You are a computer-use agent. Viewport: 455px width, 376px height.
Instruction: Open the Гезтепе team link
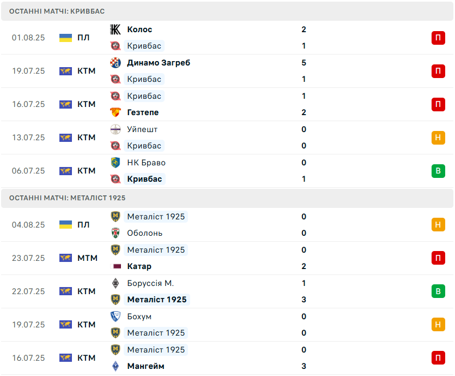click(143, 112)
